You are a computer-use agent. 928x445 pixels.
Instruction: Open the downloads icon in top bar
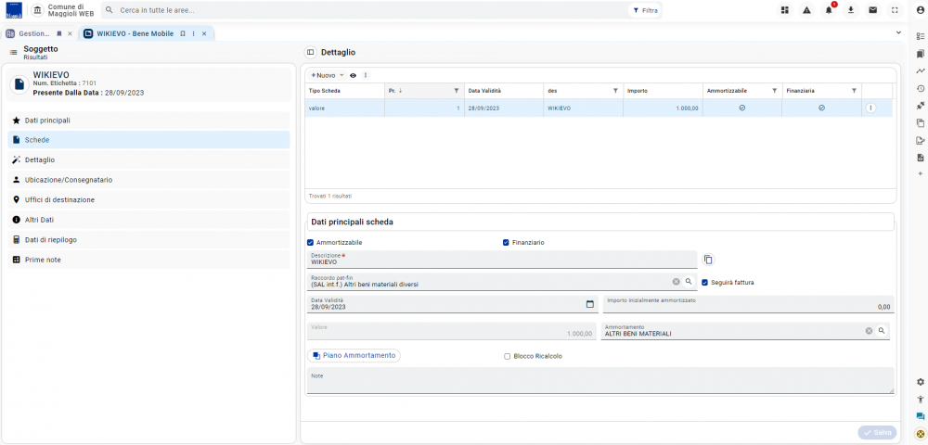(x=850, y=10)
